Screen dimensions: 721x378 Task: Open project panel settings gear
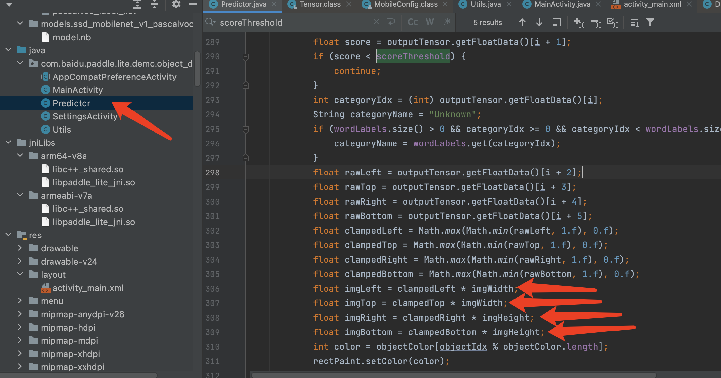(x=176, y=4)
